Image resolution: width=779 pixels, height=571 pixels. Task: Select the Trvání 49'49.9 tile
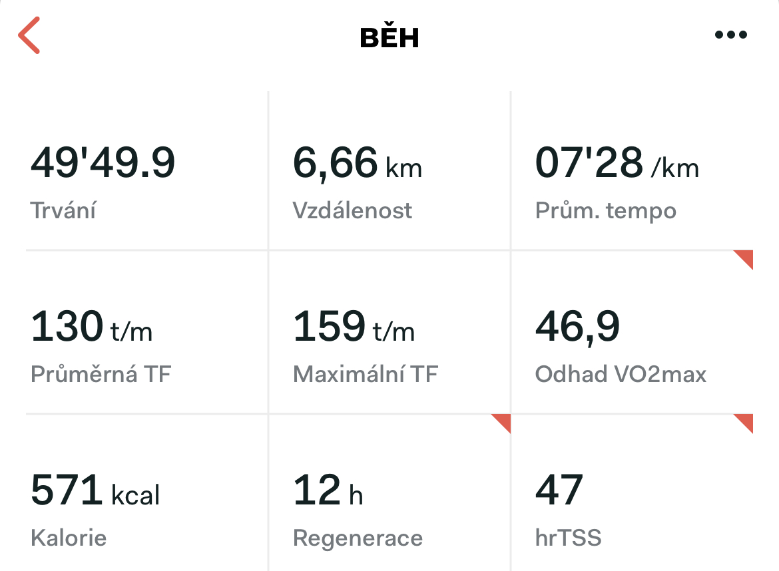point(146,171)
